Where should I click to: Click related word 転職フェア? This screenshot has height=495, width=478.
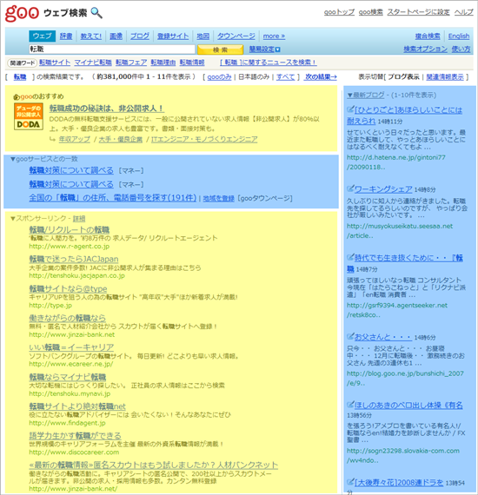click(x=131, y=63)
